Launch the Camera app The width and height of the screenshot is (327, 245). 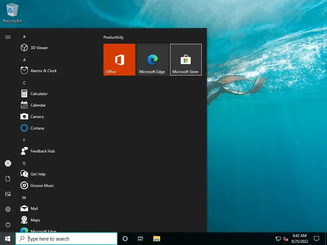pos(56,116)
